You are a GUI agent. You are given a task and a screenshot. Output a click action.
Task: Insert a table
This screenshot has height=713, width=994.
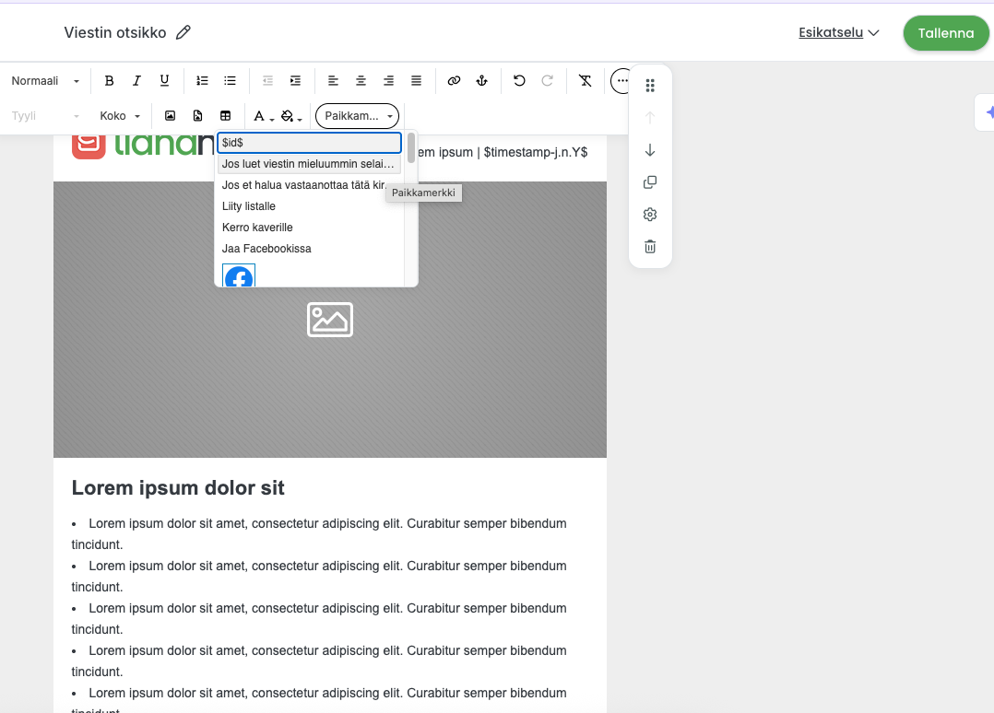[x=226, y=116]
